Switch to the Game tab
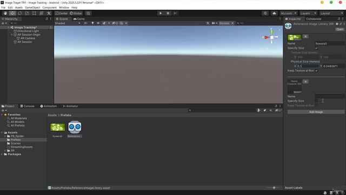Screen dimensions: 346x195 pos(79,19)
